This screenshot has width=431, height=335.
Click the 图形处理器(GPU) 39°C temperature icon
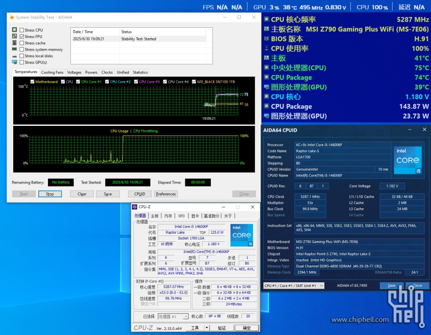point(266,87)
